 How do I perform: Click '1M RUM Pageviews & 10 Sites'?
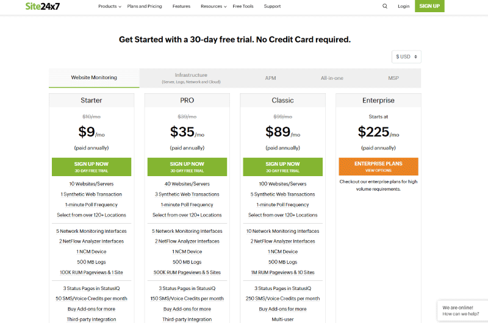[x=282, y=272]
